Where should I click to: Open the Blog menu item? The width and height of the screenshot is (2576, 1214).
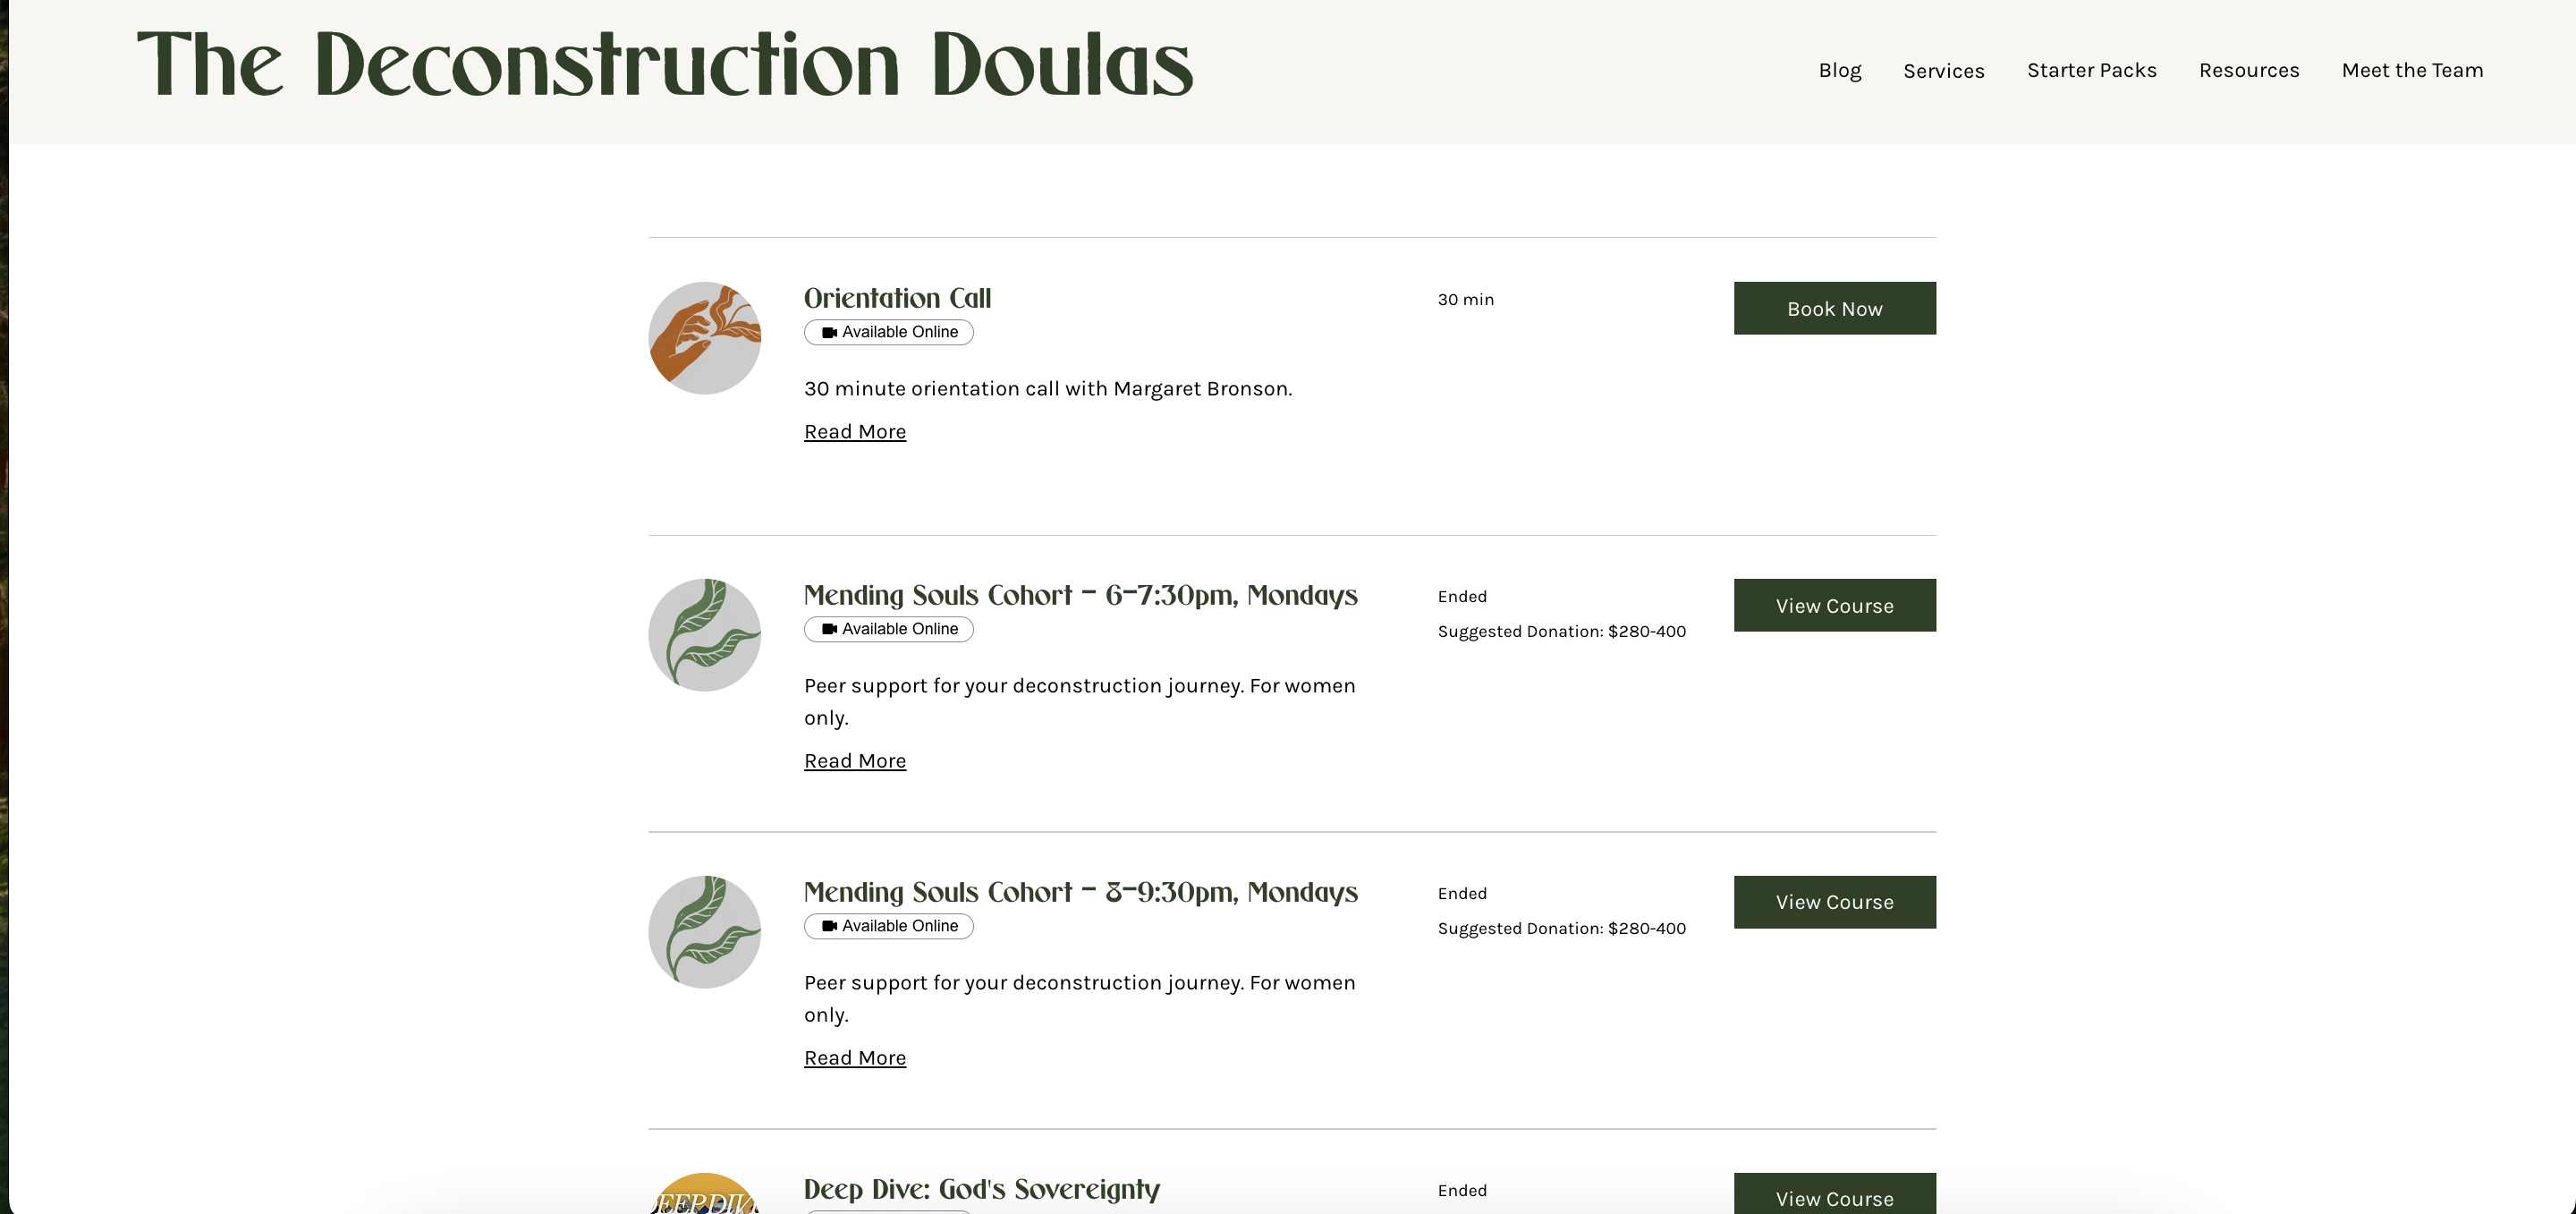pyautogui.click(x=1839, y=70)
